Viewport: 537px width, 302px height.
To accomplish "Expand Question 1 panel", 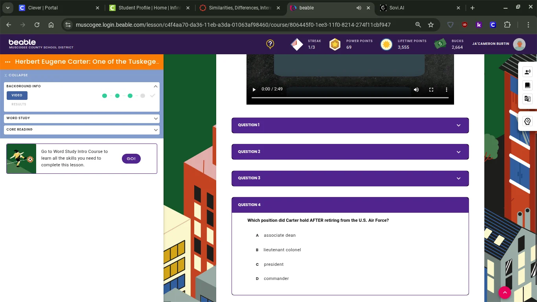I will click(350, 125).
